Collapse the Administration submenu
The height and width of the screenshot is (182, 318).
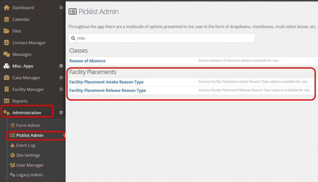point(61,113)
